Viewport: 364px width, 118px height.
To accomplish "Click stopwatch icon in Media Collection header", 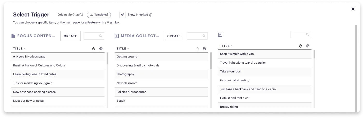I will click(x=197, y=49).
